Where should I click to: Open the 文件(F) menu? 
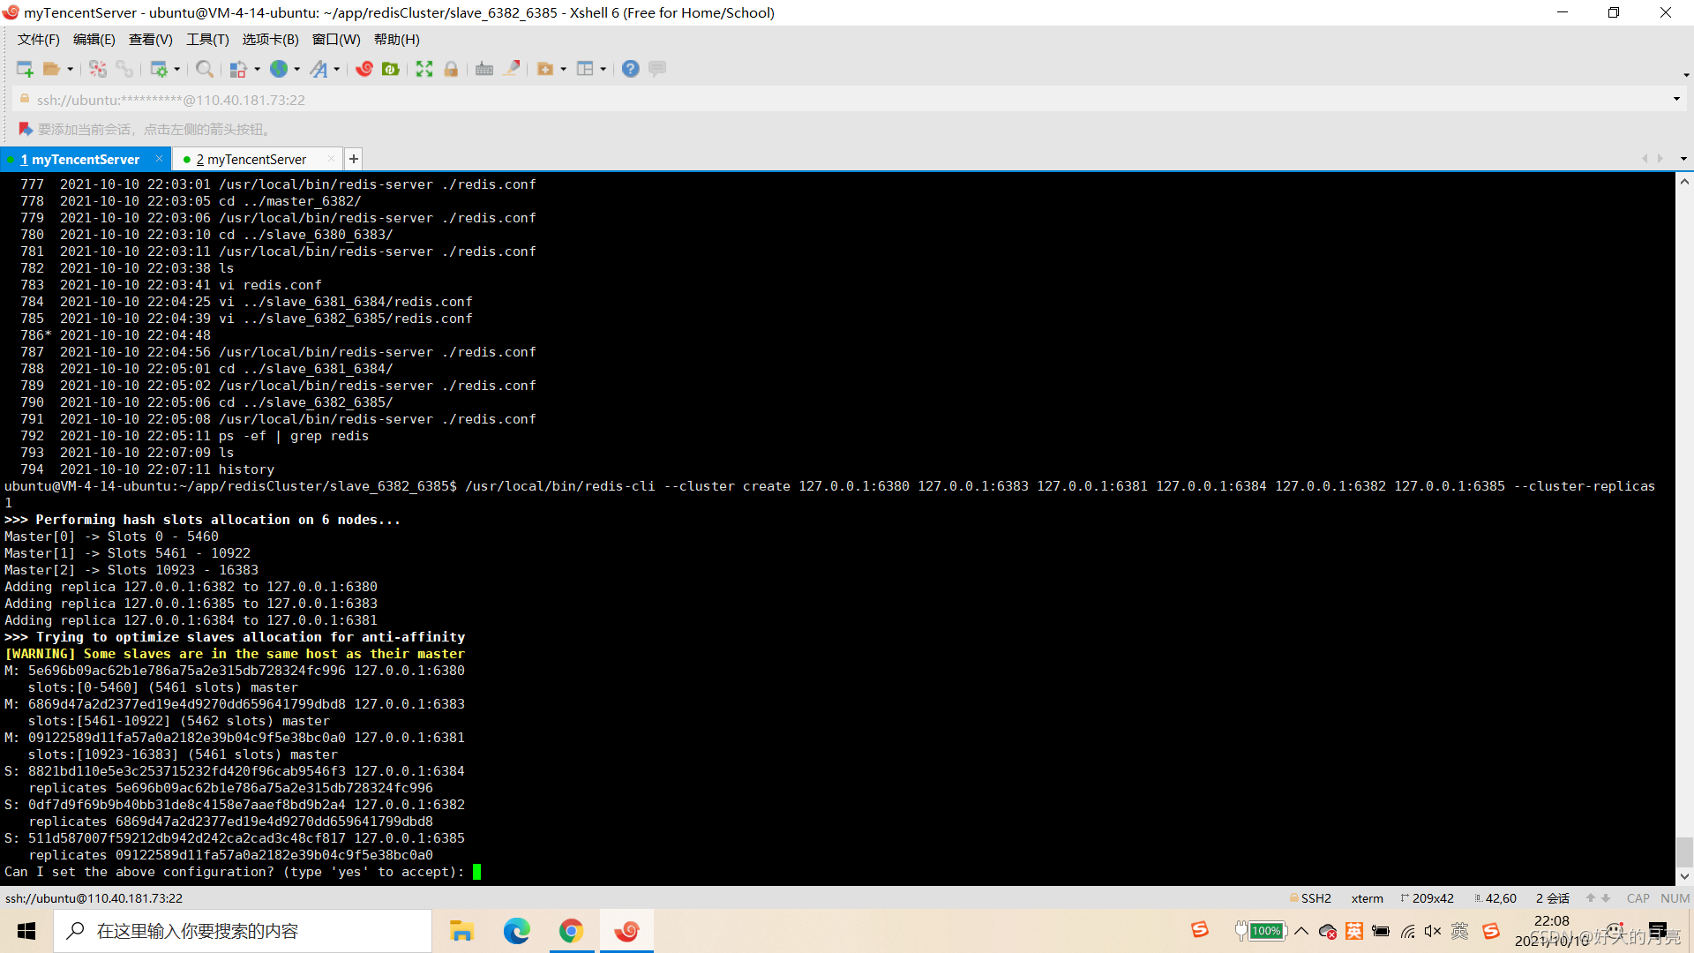tap(39, 40)
